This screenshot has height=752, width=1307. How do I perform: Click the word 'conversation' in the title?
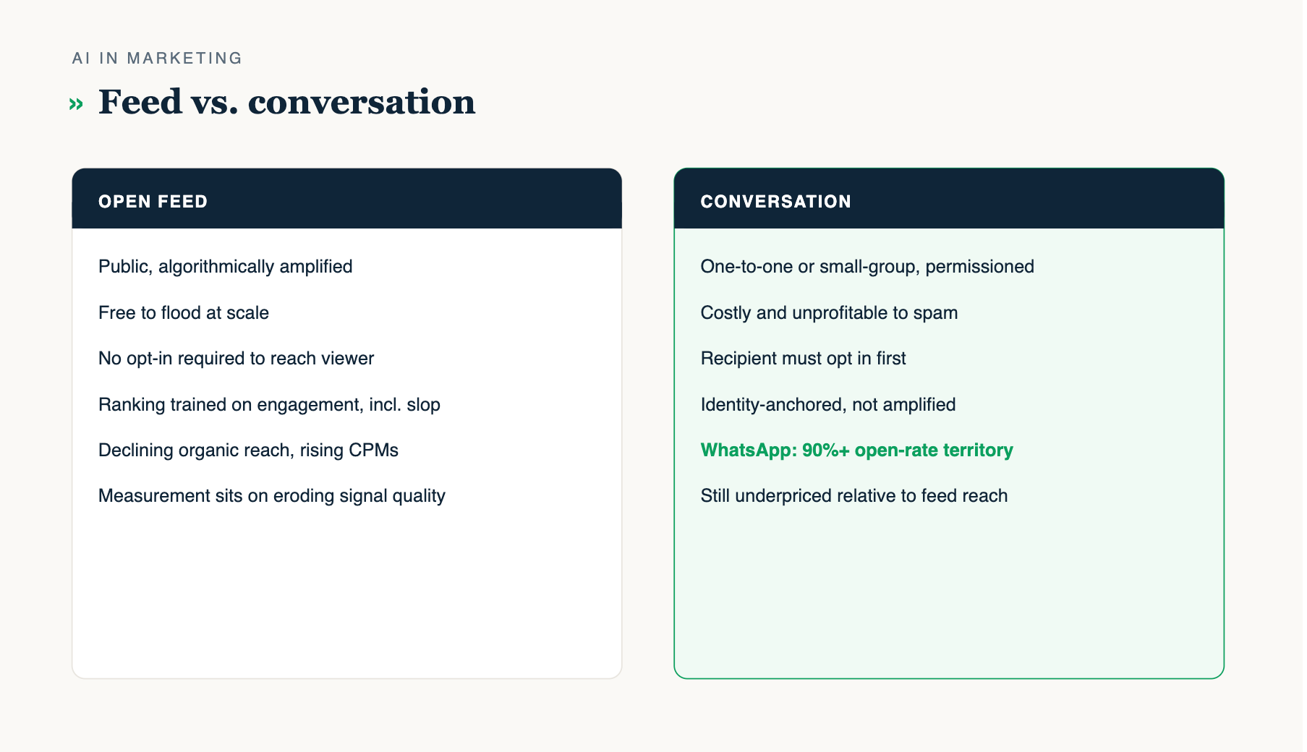pyautogui.click(x=362, y=102)
